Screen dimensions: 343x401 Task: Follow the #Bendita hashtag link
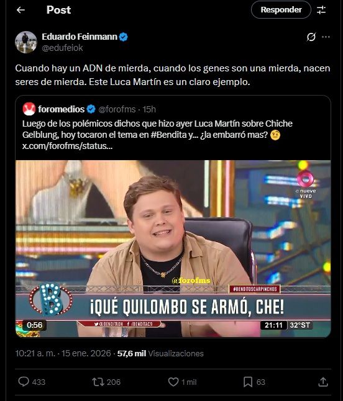(168, 135)
